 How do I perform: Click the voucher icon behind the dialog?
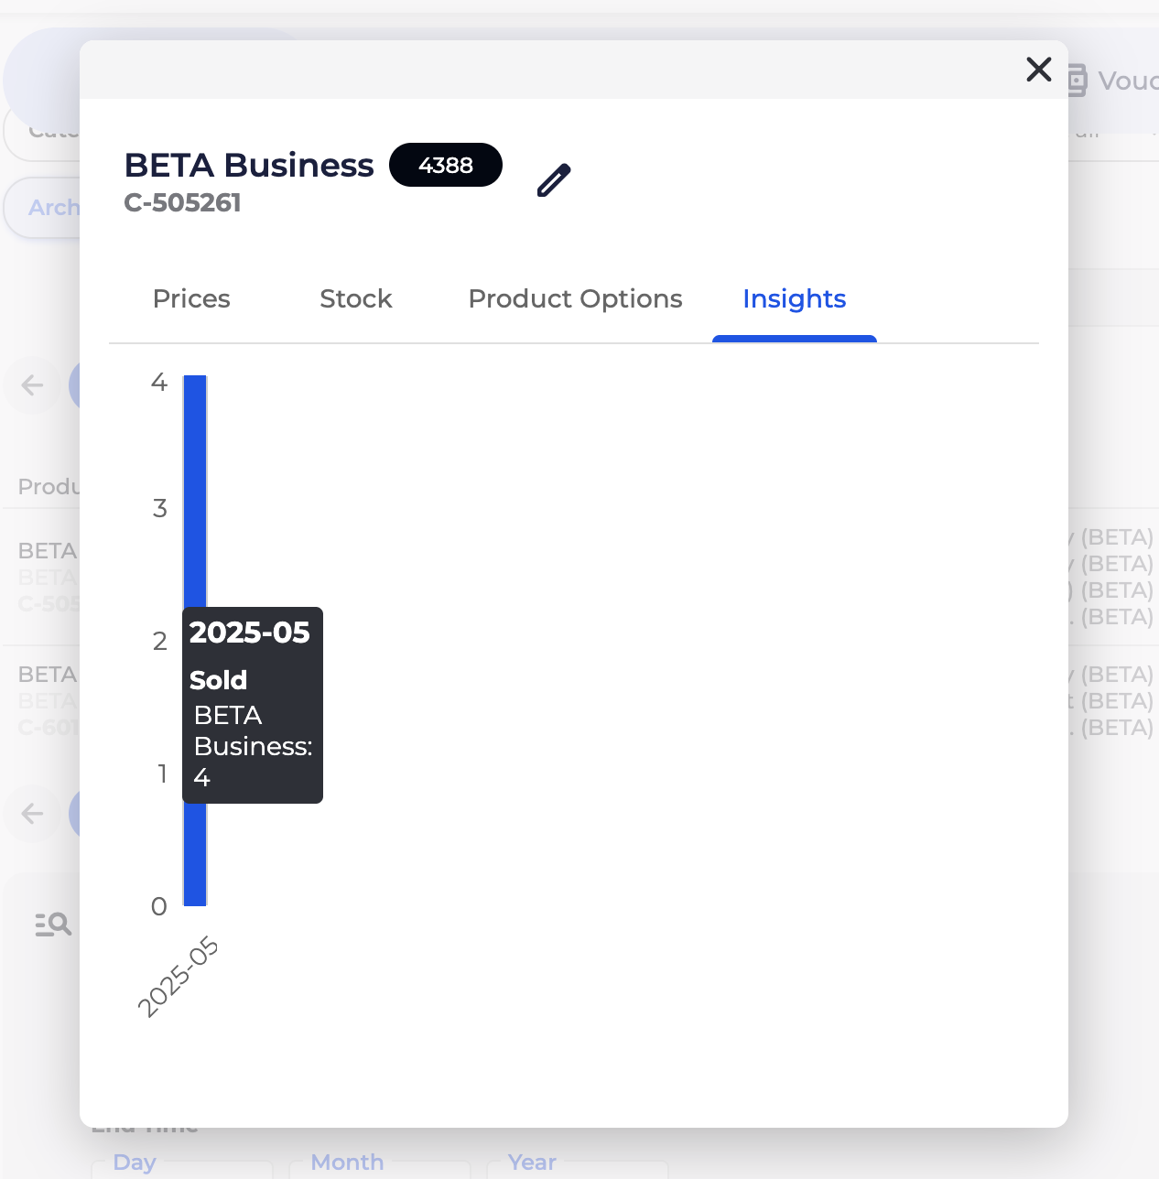pyautogui.click(x=1077, y=81)
